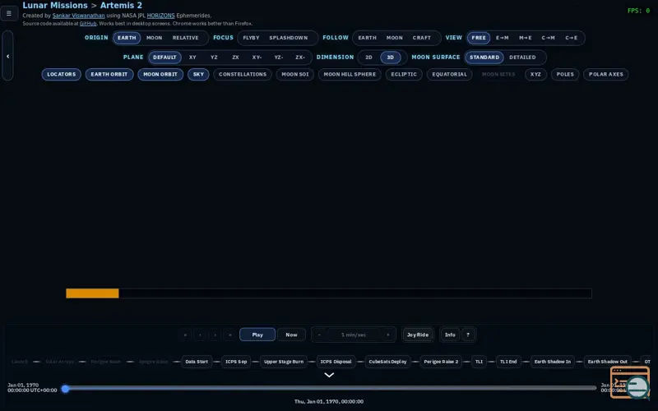Enable the Moon SOI display
The image size is (658, 411).
(x=295, y=74)
